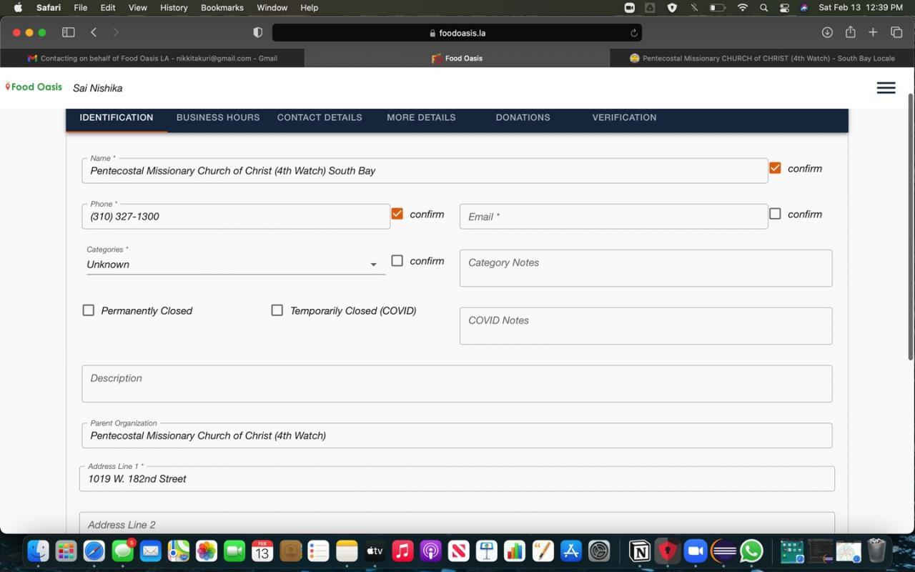Open Photos from the dock
This screenshot has width=915, height=572.
point(206,551)
